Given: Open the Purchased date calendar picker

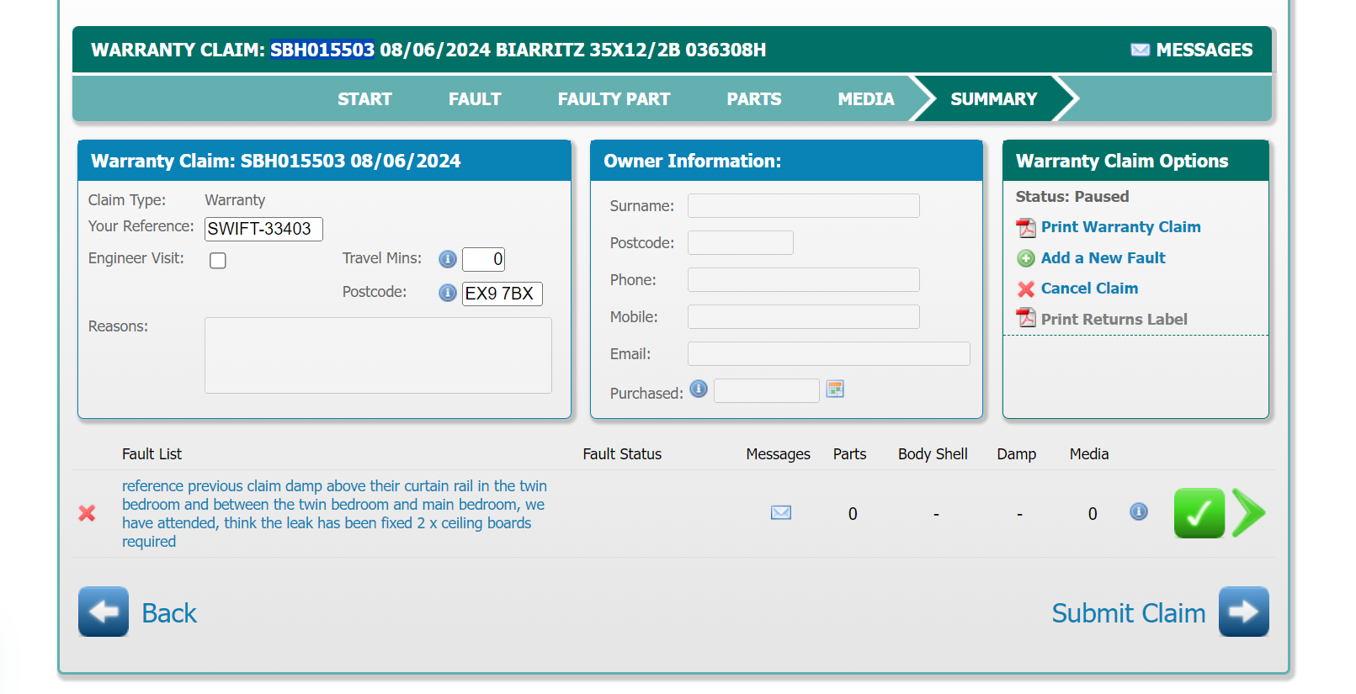Looking at the screenshot, I should [x=834, y=389].
